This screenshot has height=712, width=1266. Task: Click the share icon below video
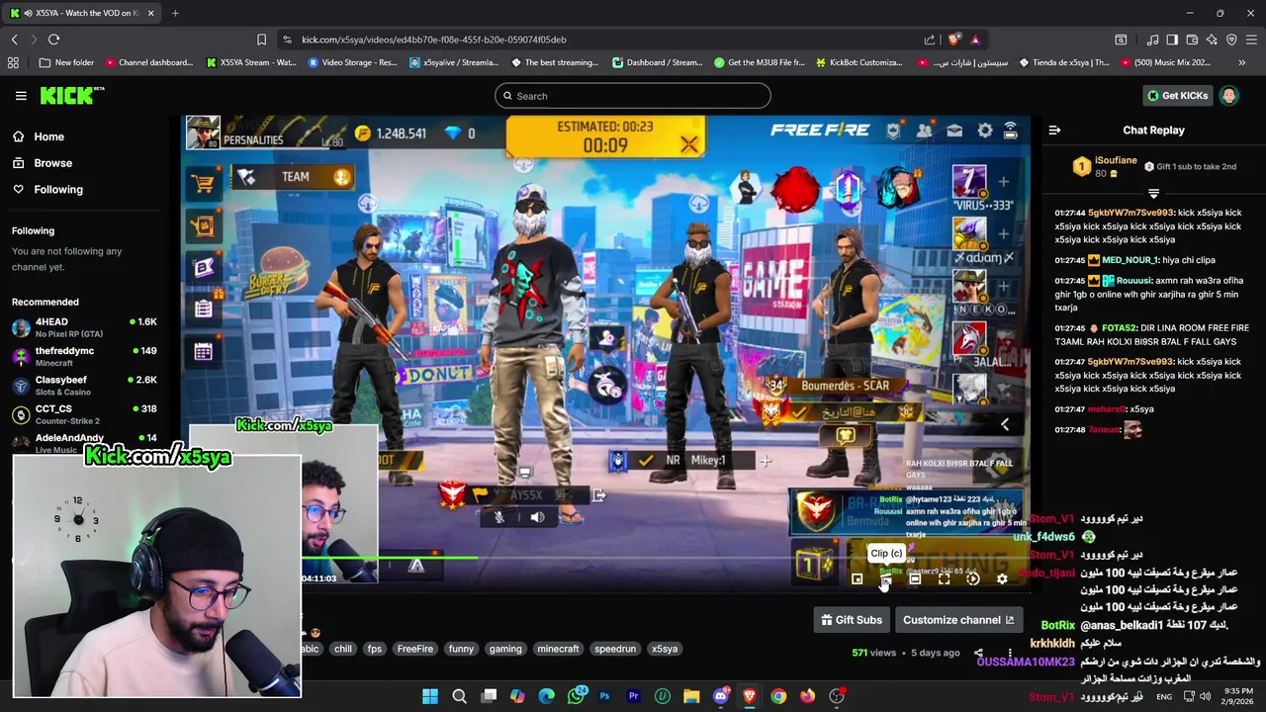[x=978, y=653]
